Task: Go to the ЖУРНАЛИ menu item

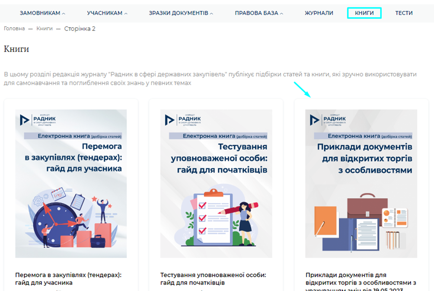Action: 319,13
